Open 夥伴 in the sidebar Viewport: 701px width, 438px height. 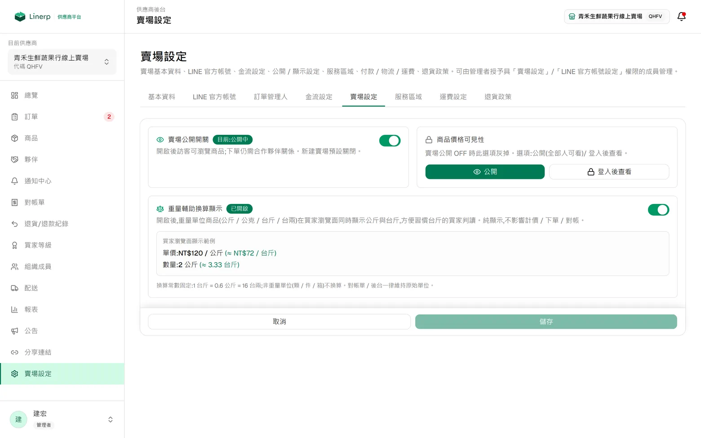click(x=62, y=159)
